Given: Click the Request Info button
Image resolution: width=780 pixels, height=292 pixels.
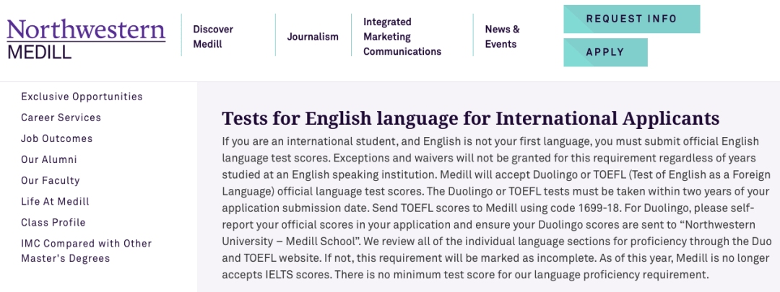Looking at the screenshot, I should coord(631,19).
